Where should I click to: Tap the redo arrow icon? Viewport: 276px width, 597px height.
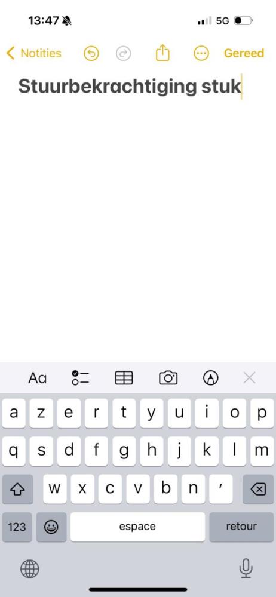[124, 53]
